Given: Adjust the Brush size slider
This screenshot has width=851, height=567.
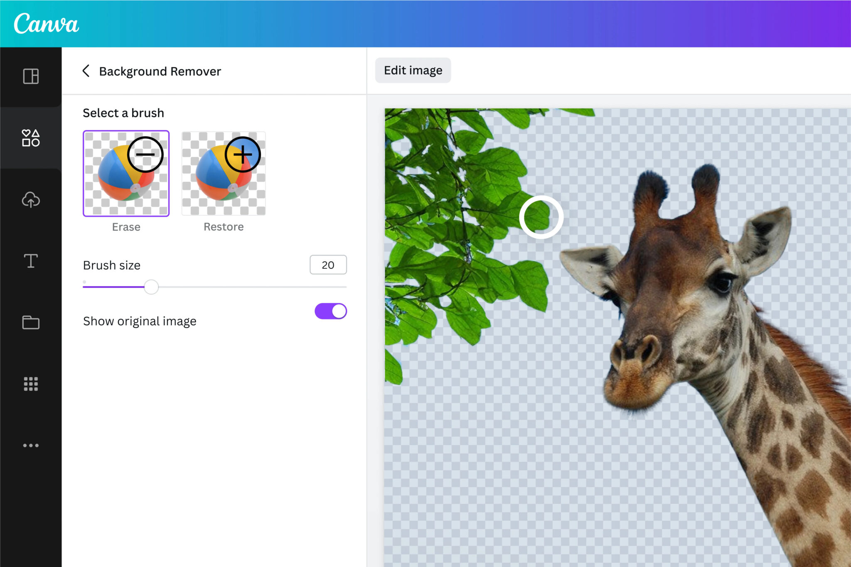Looking at the screenshot, I should [151, 287].
